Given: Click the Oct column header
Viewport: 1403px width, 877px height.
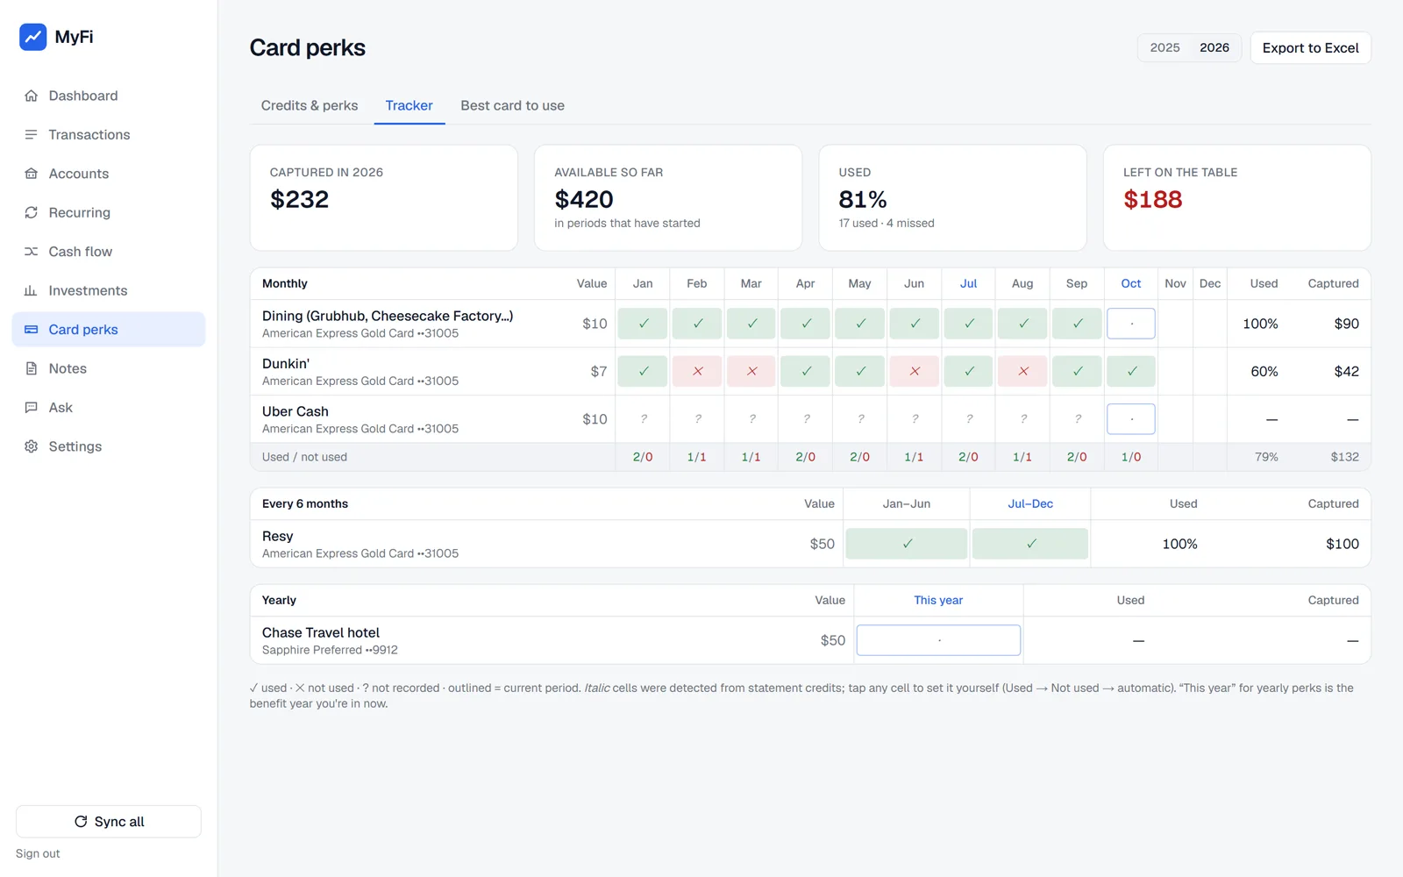Looking at the screenshot, I should tap(1131, 283).
